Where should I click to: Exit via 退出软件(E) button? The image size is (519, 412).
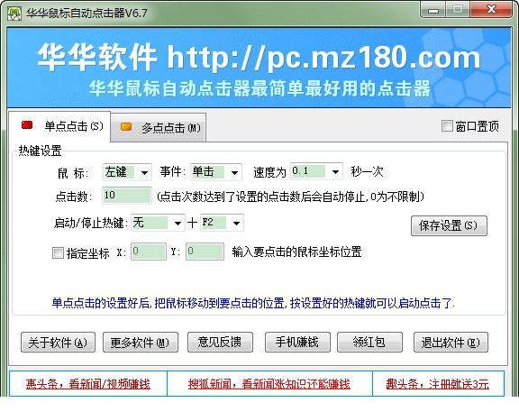point(451,343)
